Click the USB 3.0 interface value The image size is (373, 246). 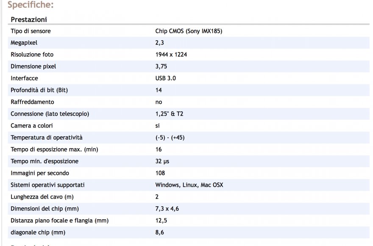(x=166, y=78)
